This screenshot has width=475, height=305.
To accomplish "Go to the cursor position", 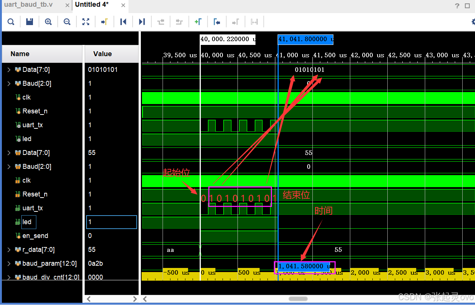I will 105,22.
